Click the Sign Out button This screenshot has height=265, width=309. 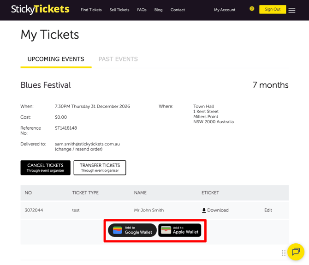[273, 9]
